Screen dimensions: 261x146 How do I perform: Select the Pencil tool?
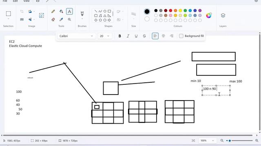point(53,11)
